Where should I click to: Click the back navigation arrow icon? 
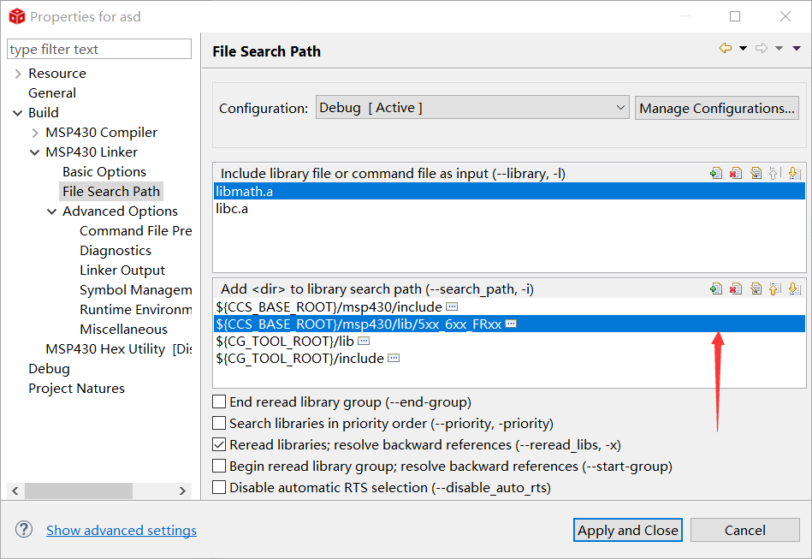726,48
